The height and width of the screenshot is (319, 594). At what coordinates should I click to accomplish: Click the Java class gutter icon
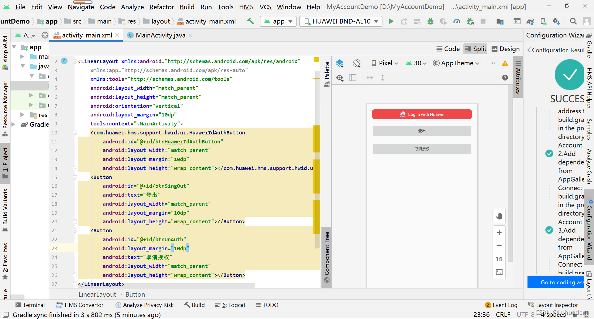pyautogui.click(x=64, y=61)
